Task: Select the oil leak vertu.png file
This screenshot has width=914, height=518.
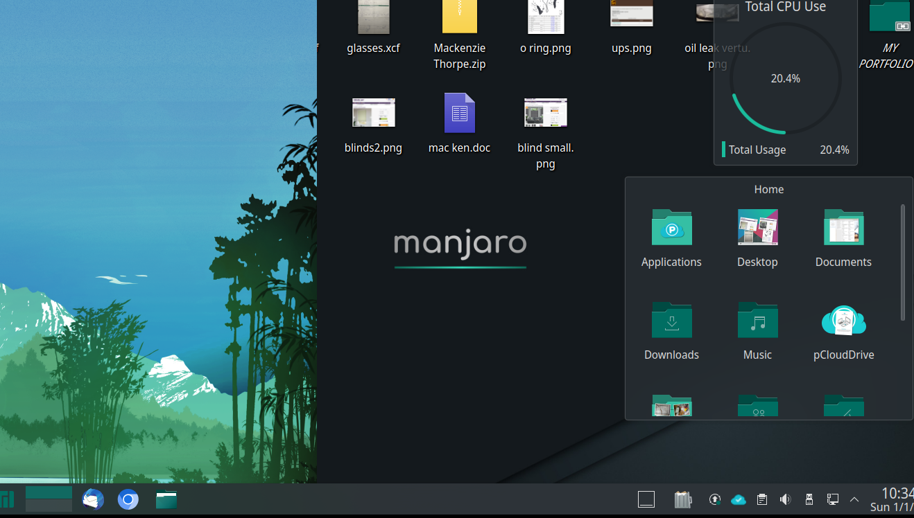Action: pos(717,36)
